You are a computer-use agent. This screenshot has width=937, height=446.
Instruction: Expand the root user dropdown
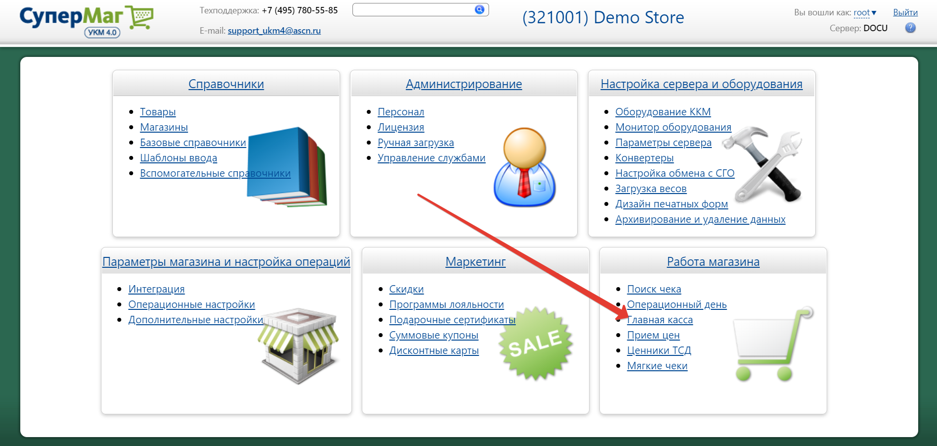click(864, 12)
